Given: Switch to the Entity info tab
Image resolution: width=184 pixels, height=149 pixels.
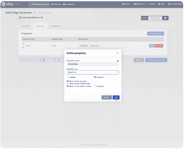Looking at the screenshot, I should tap(26, 26).
